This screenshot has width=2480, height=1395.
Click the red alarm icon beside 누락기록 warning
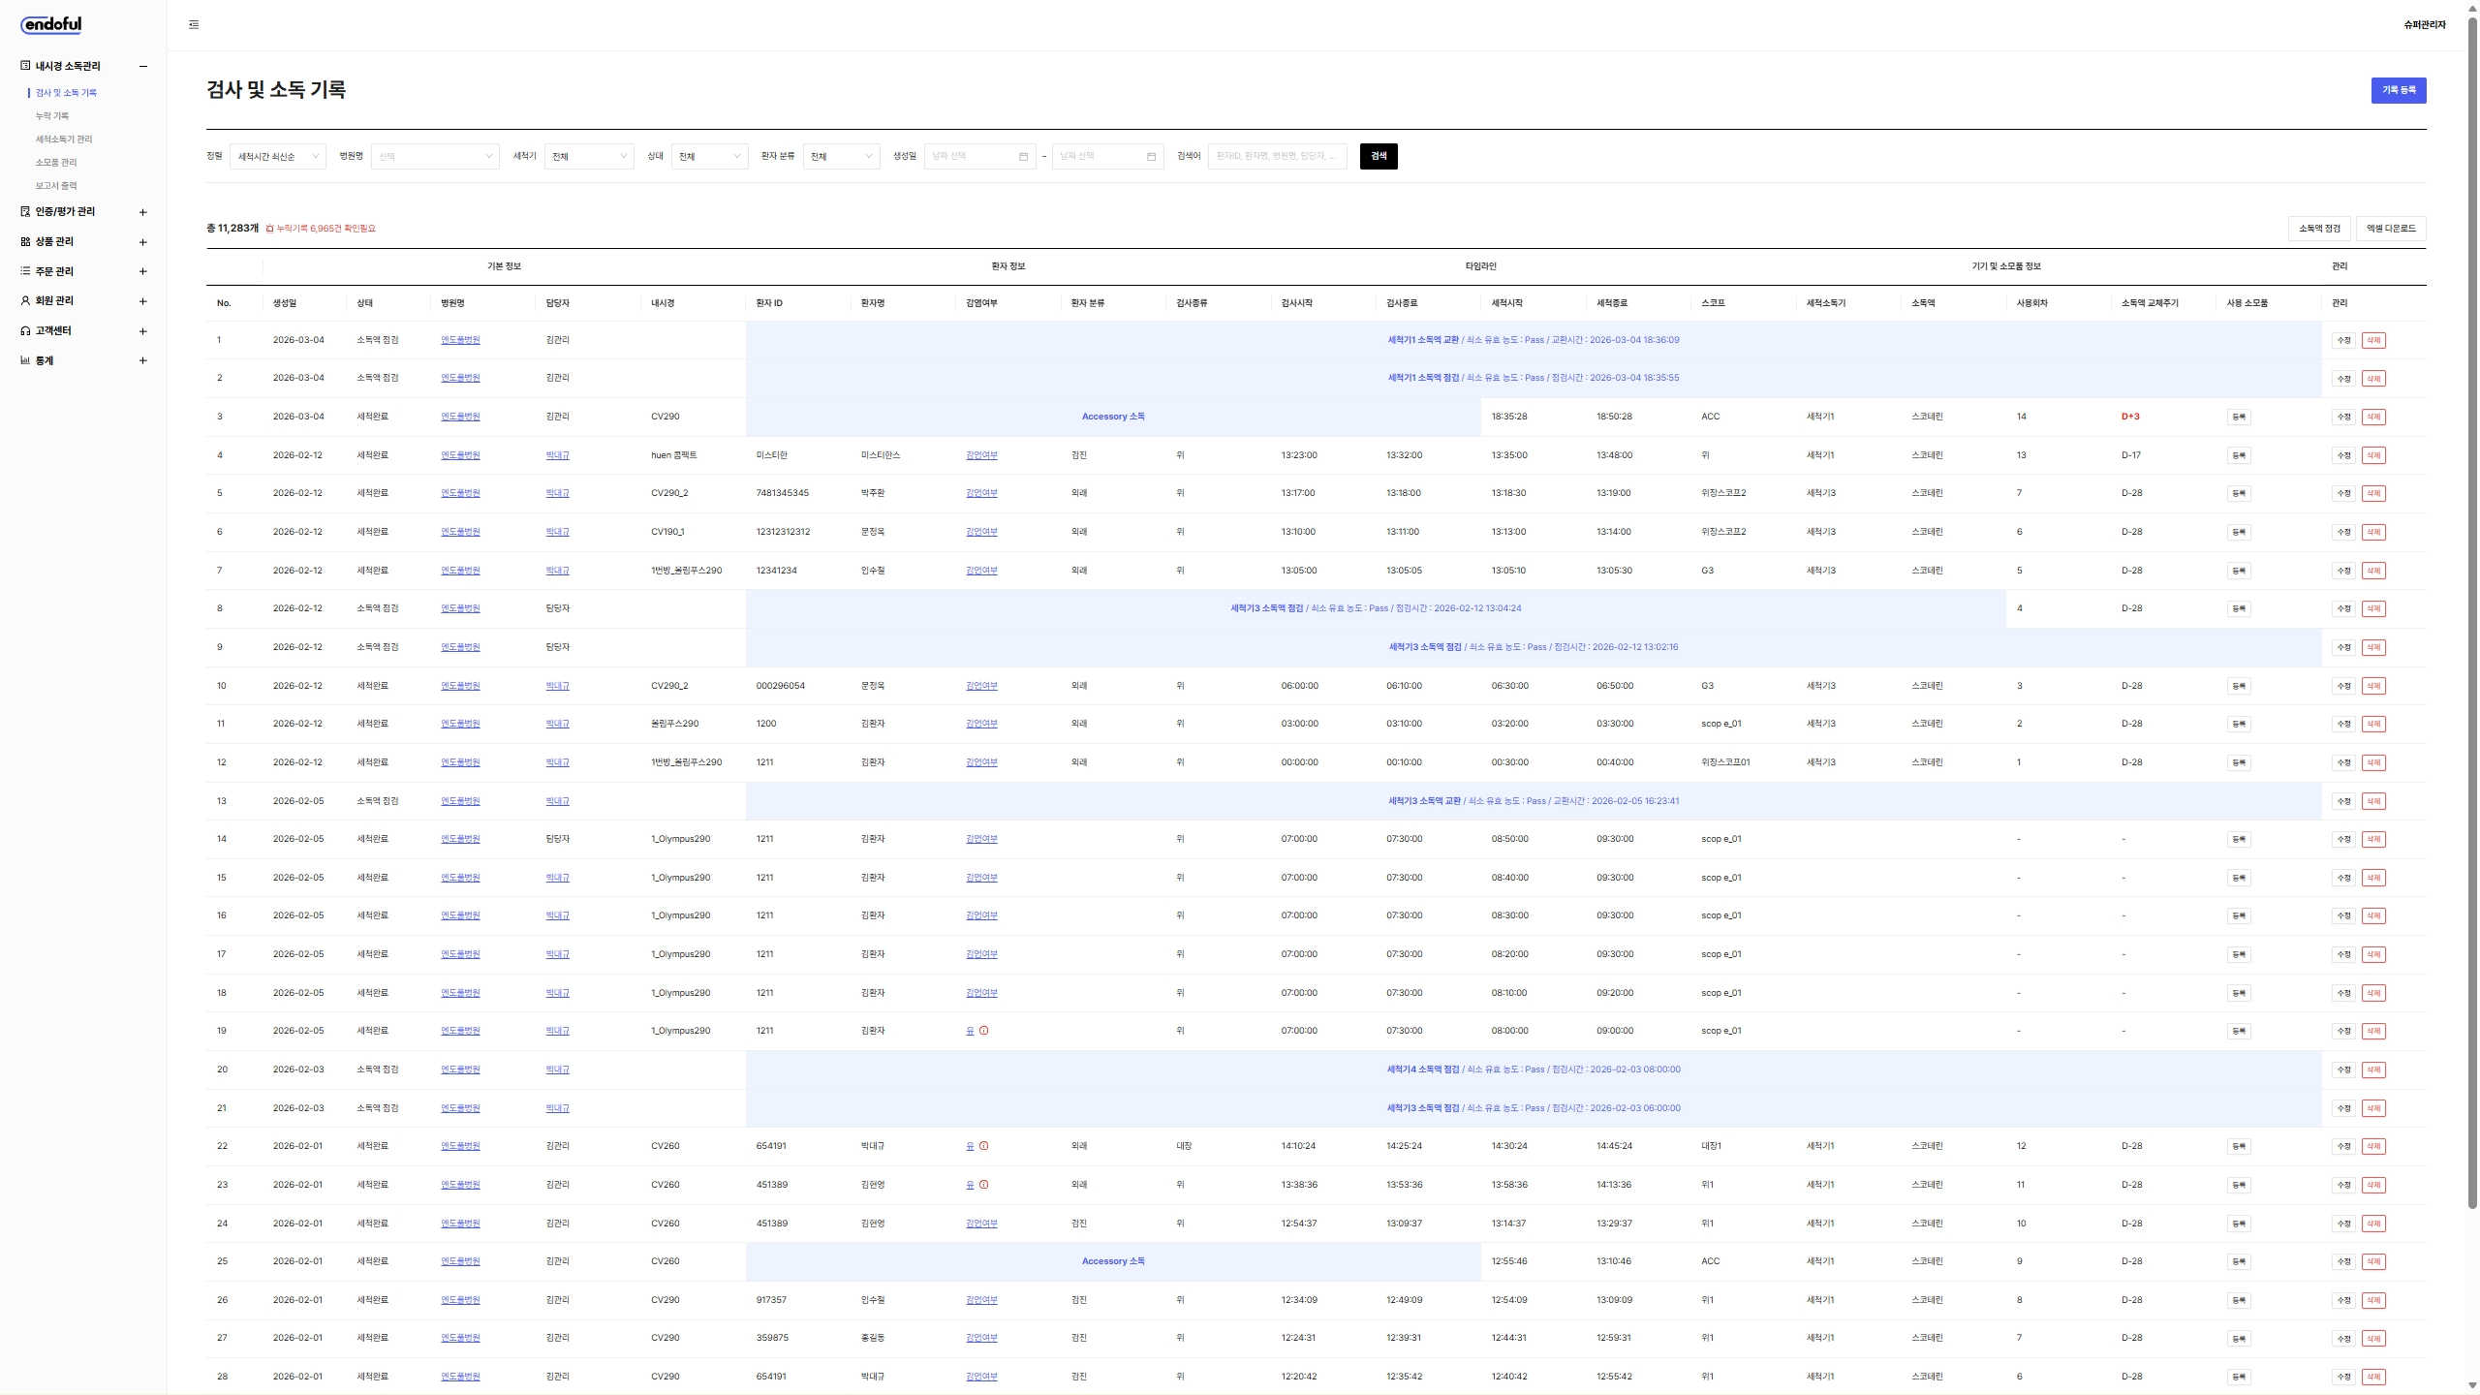(x=269, y=229)
